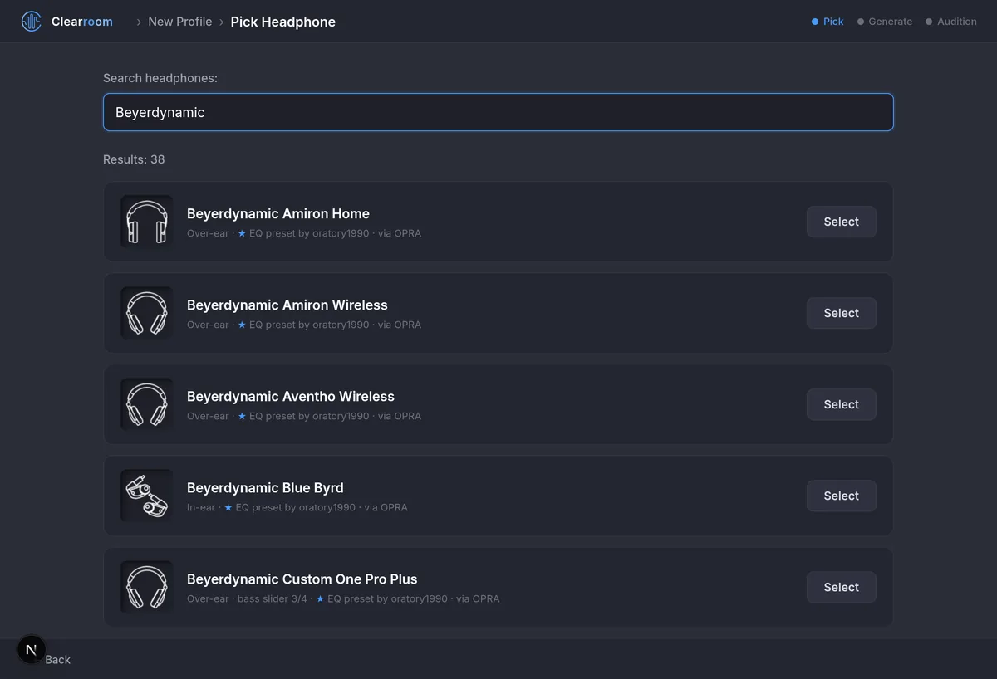Select Beyerdynamic Amiron Home
This screenshot has height=679, width=997.
(x=841, y=222)
